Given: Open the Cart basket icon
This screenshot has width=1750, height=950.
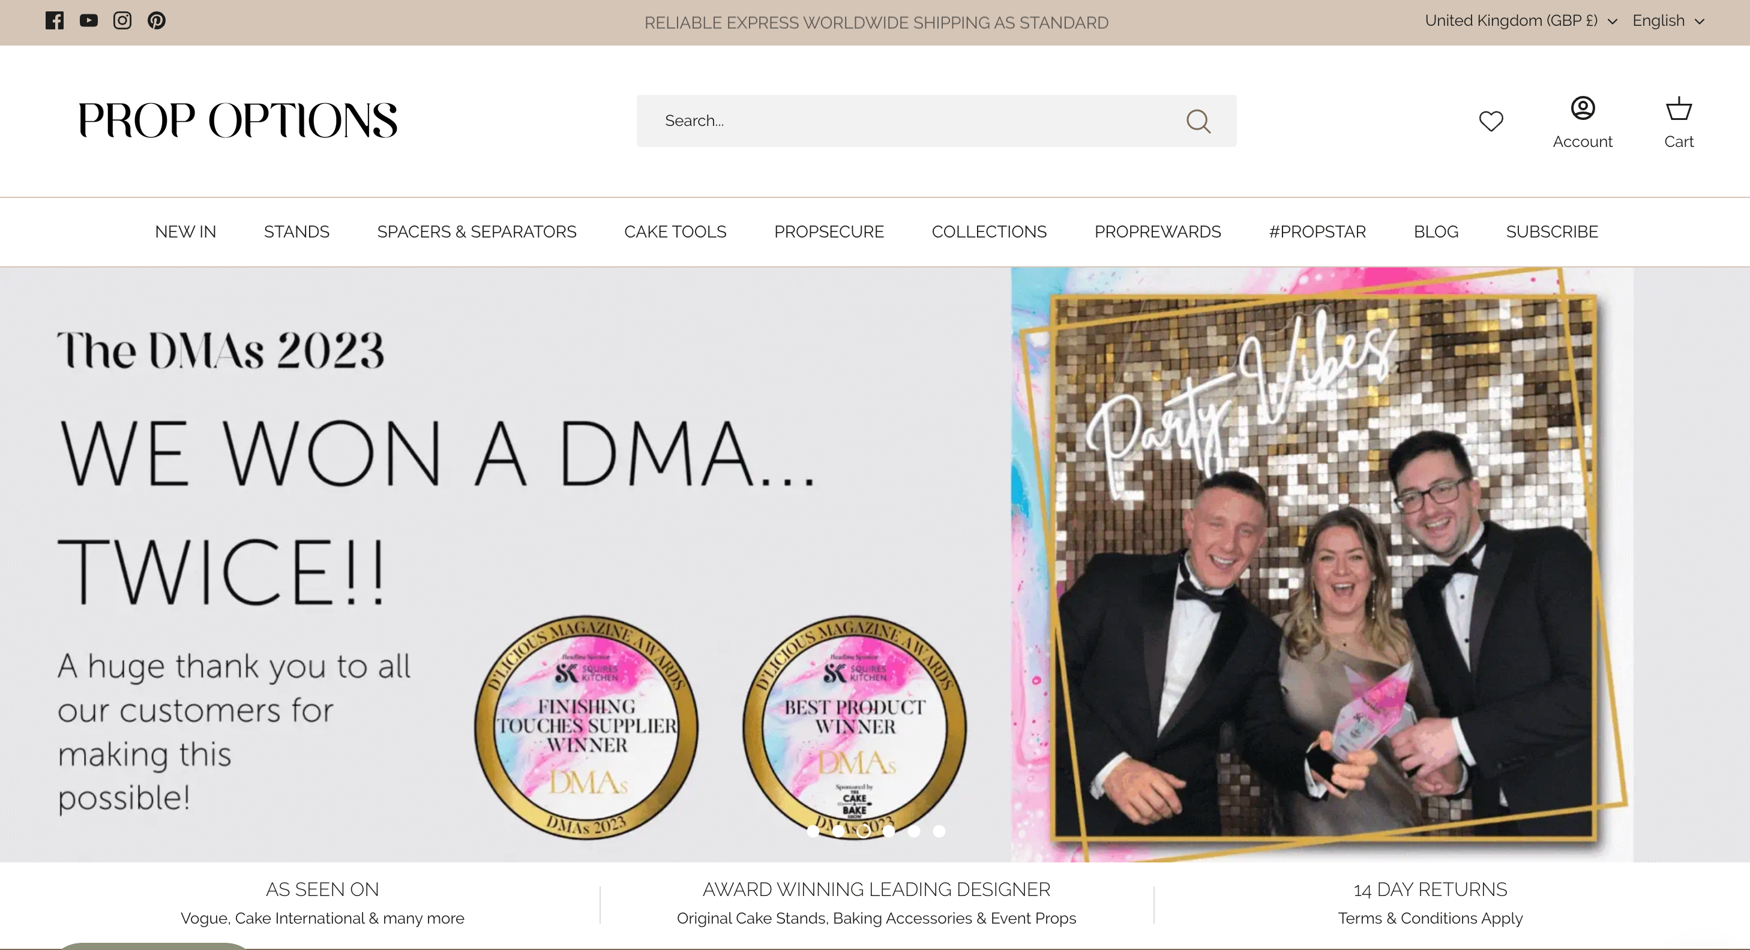Looking at the screenshot, I should pos(1678,109).
